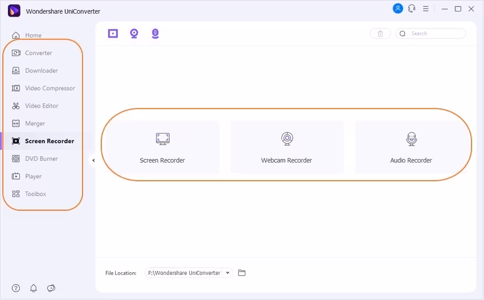This screenshot has width=484, height=300.
Task: Close the UniConverter window
Action: tap(471, 9)
